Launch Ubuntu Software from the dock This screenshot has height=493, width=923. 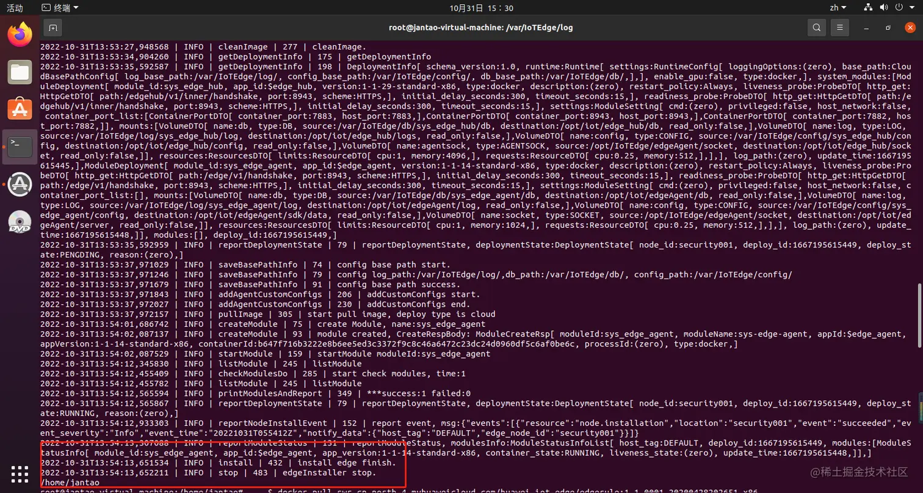tap(20, 109)
